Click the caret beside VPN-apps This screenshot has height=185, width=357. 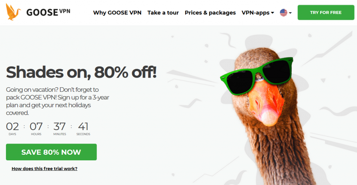coord(273,13)
